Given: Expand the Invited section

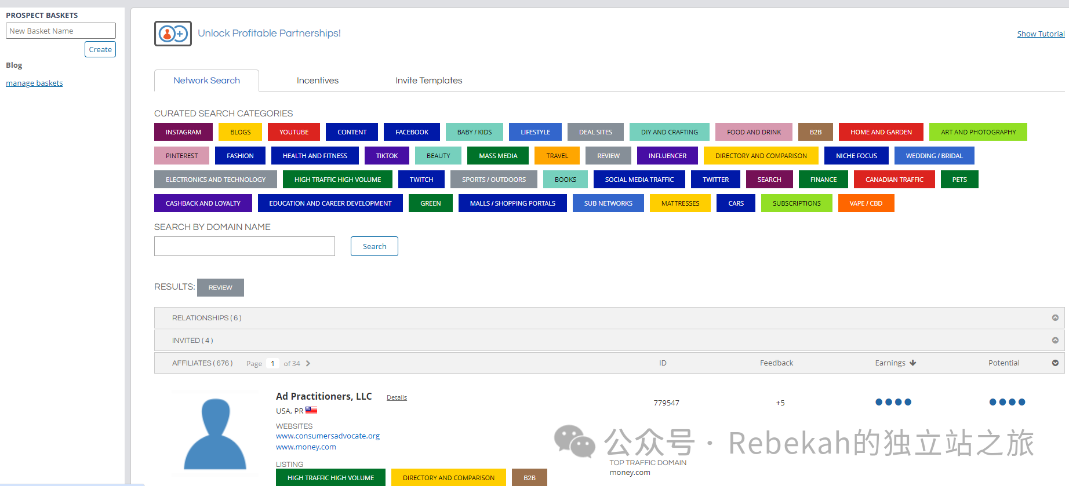Looking at the screenshot, I should (1055, 341).
